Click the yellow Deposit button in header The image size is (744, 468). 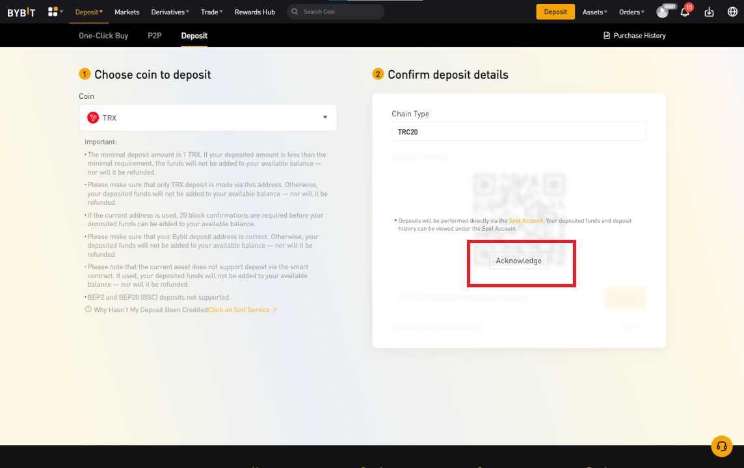pyautogui.click(x=555, y=12)
